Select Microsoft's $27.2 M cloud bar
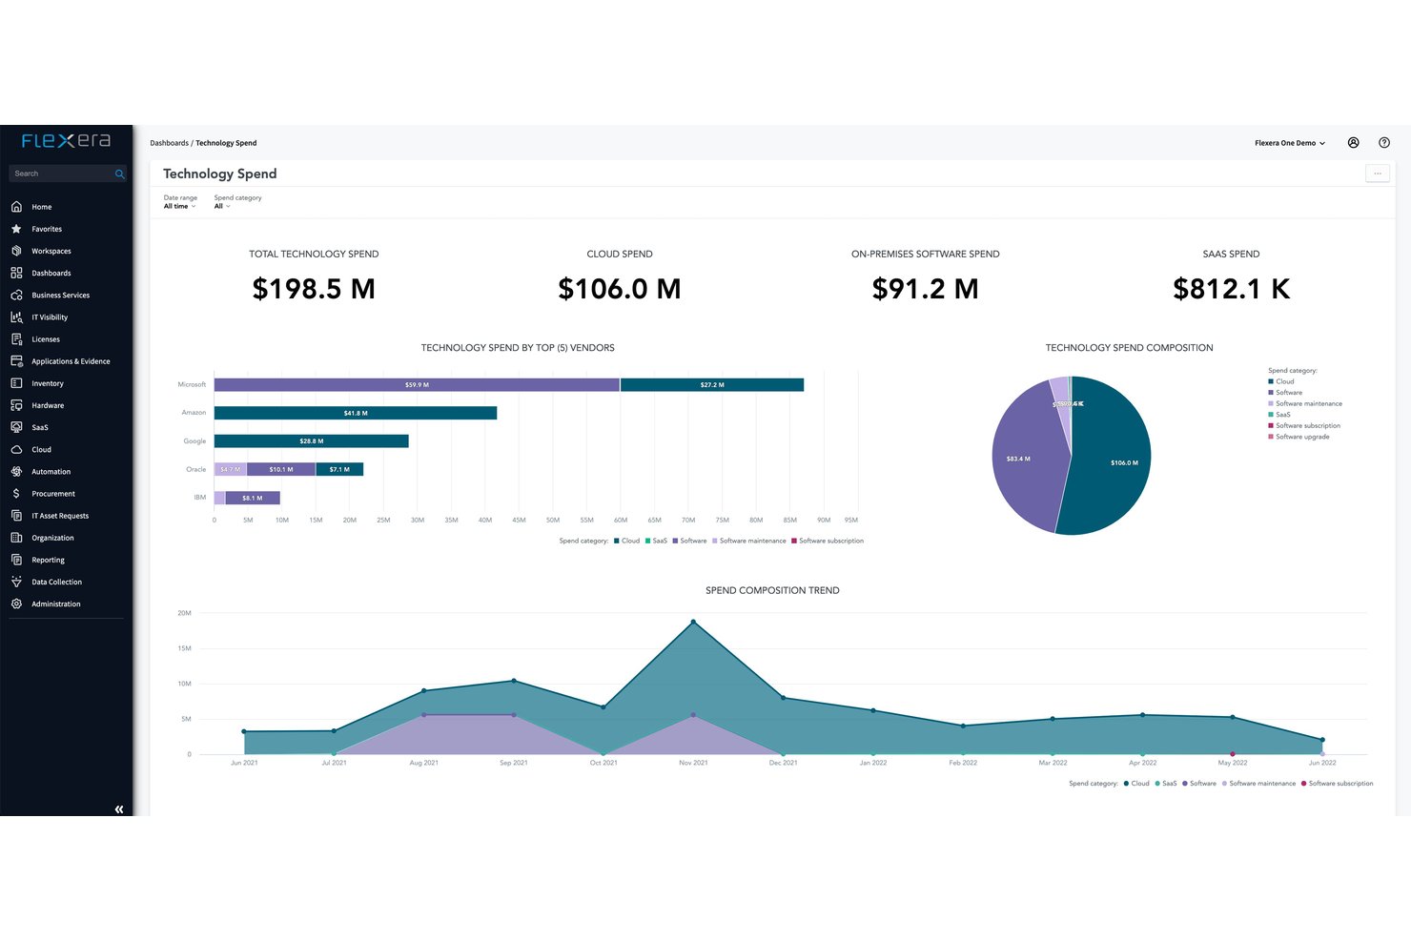 712,385
